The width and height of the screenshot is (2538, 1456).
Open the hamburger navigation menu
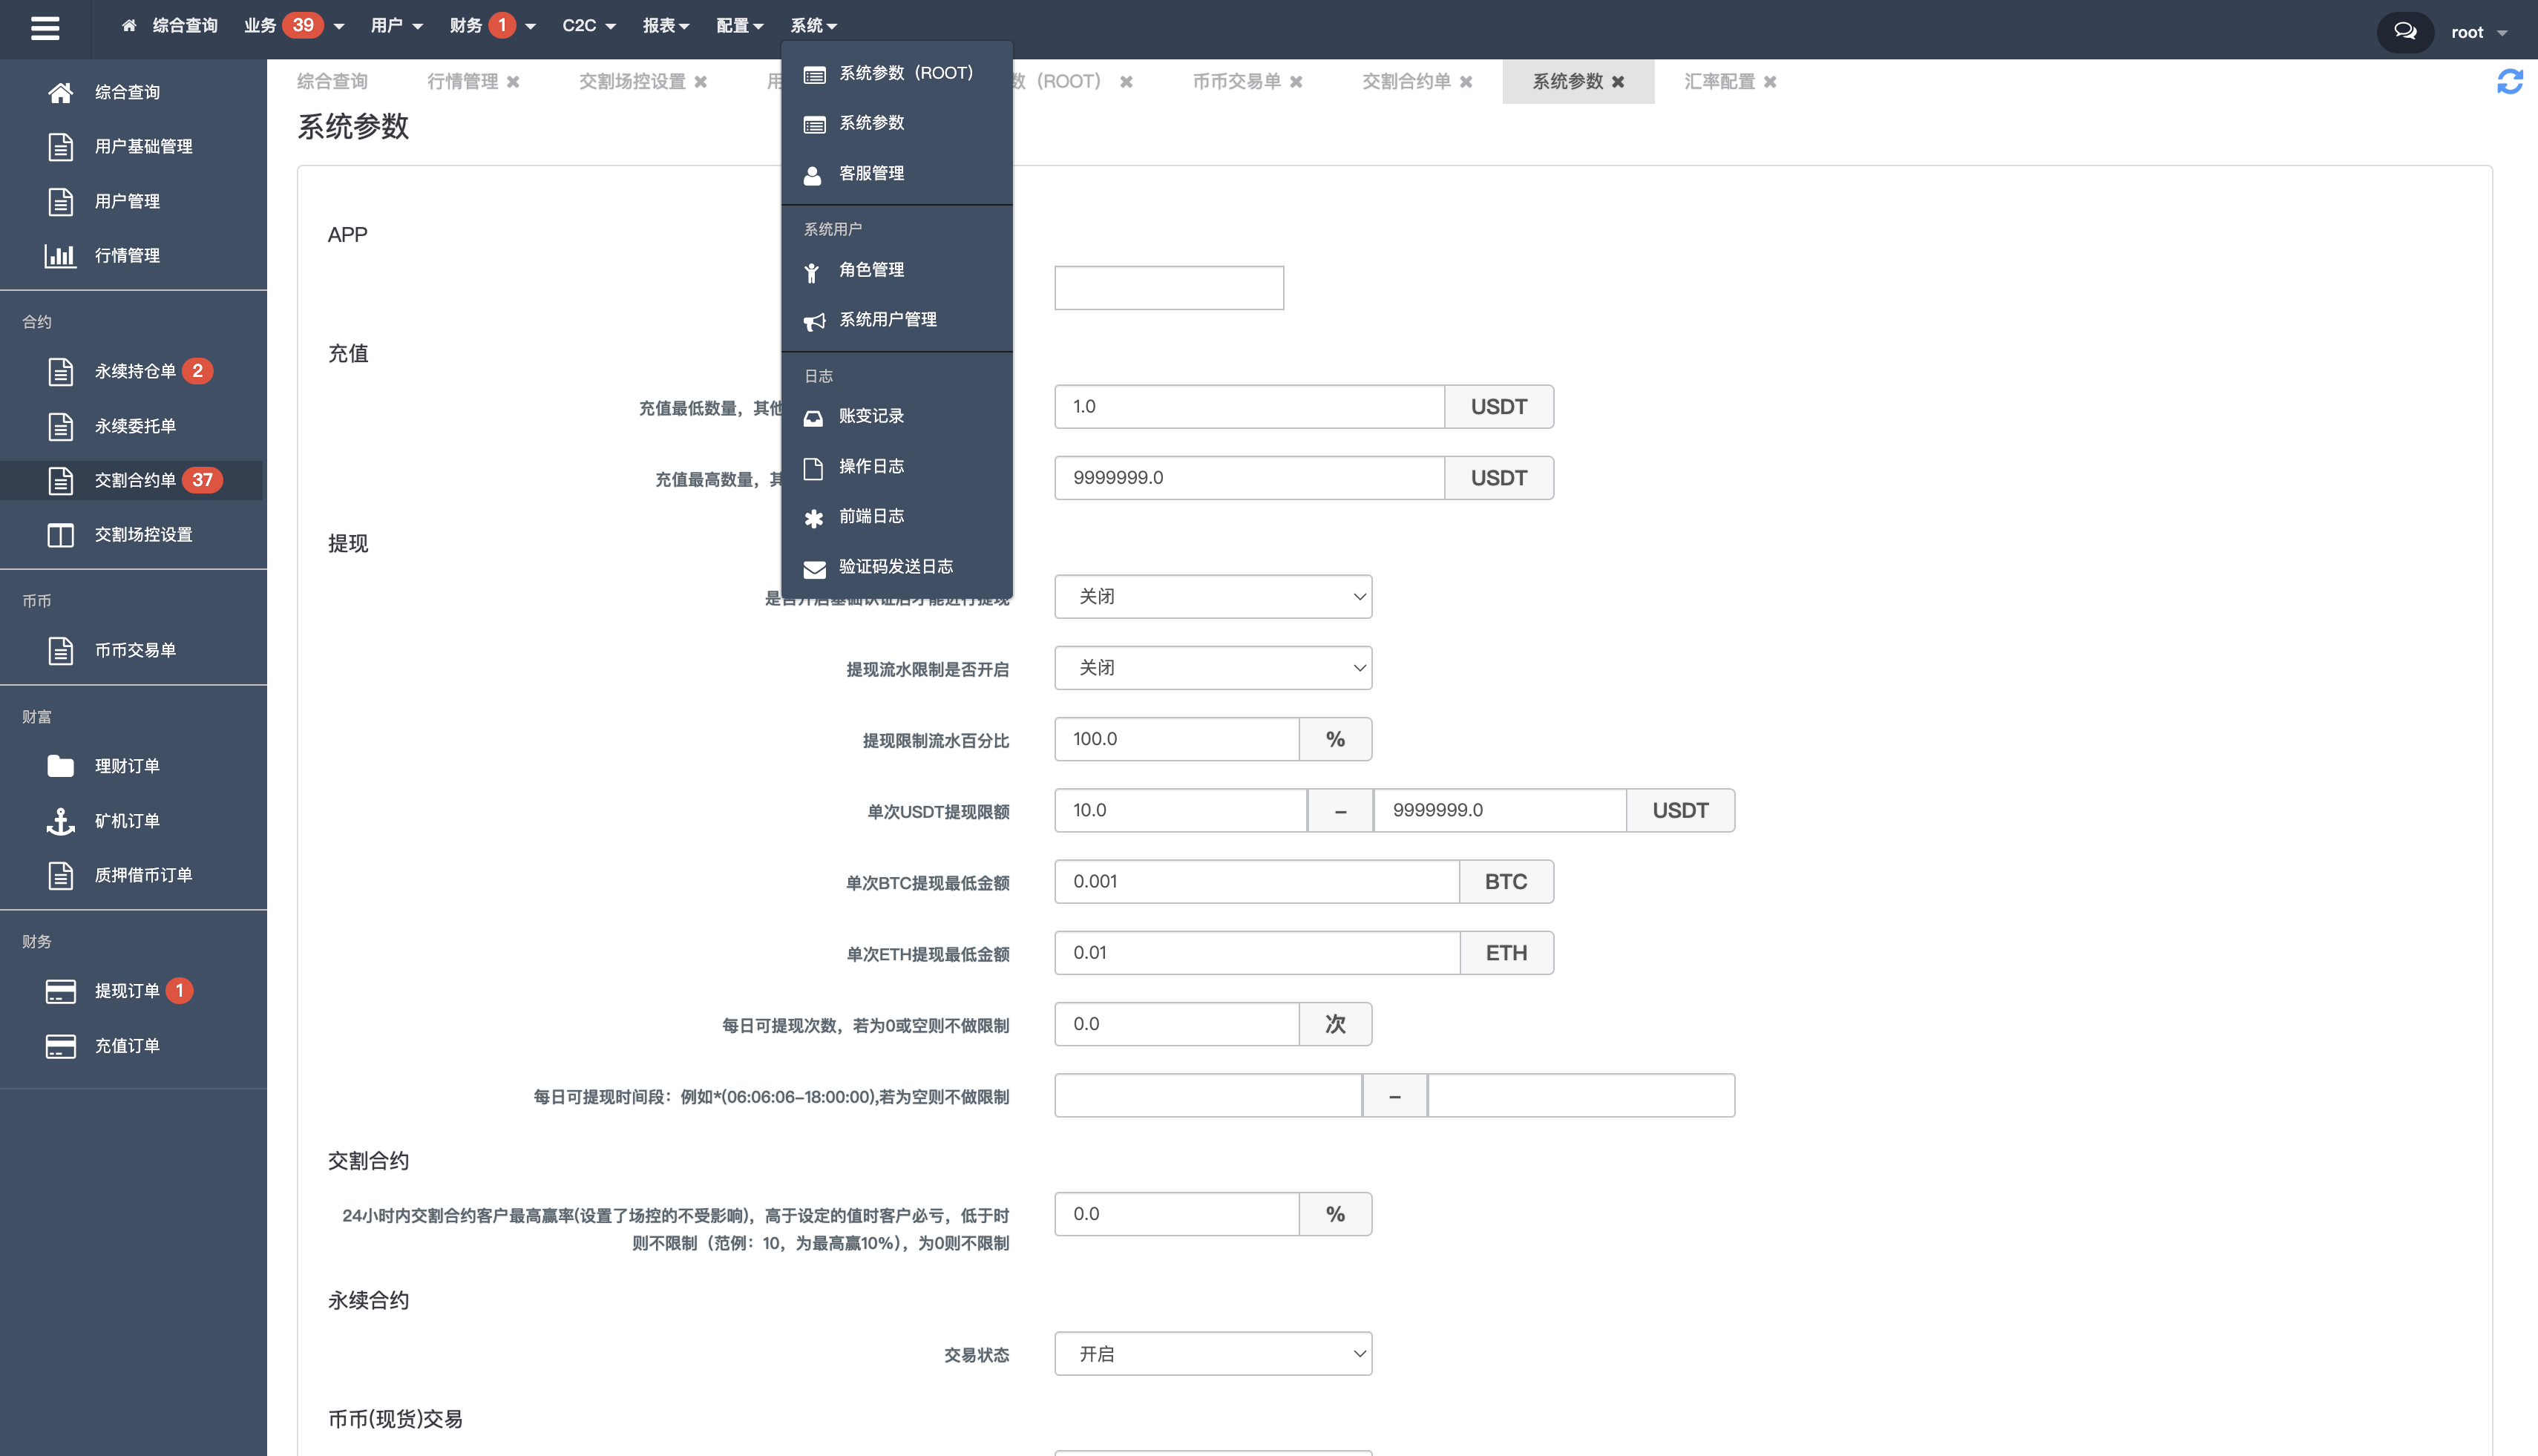tap(44, 28)
